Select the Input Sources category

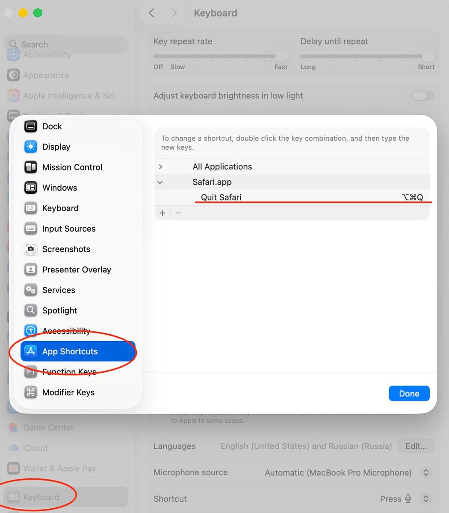tap(78, 229)
